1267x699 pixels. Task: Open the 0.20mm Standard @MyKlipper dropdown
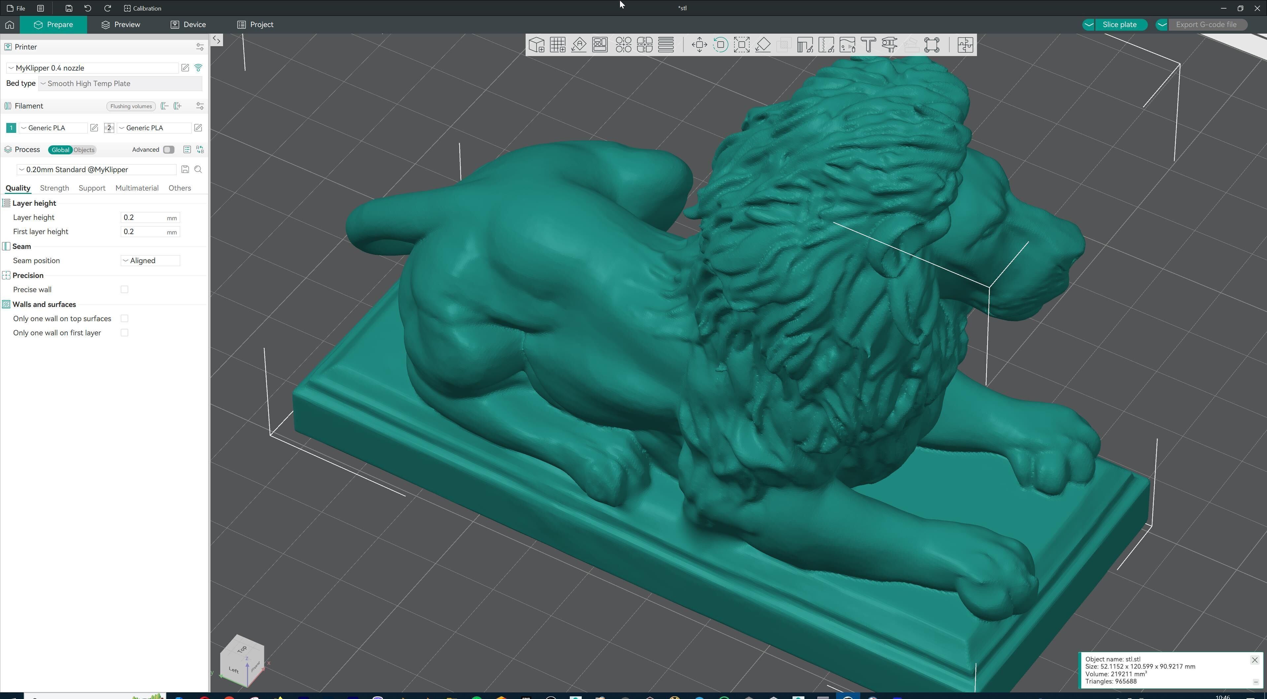(96, 169)
